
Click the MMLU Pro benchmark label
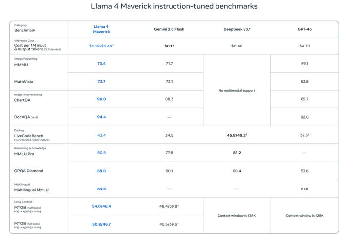click(x=24, y=154)
